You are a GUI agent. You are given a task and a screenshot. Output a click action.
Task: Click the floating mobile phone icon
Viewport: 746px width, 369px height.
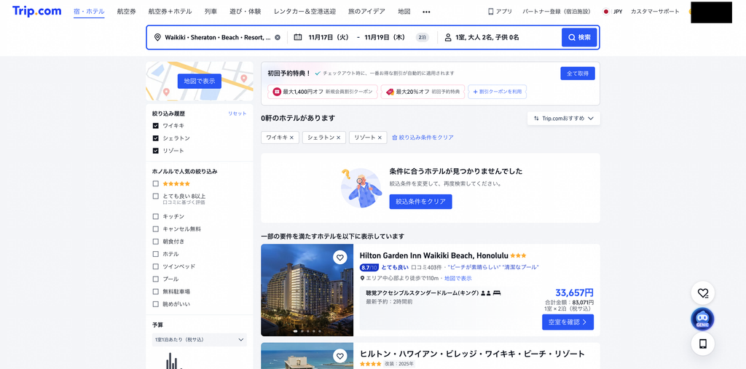[x=703, y=344]
